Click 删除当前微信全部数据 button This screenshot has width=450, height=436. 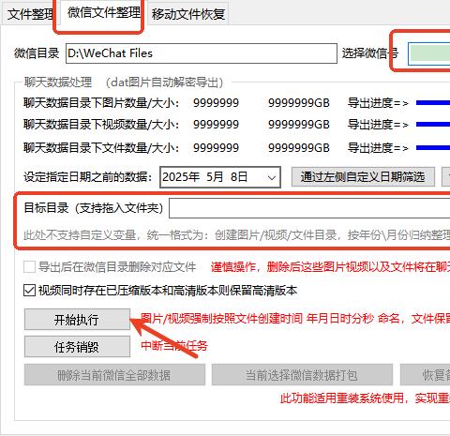pyautogui.click(x=114, y=374)
